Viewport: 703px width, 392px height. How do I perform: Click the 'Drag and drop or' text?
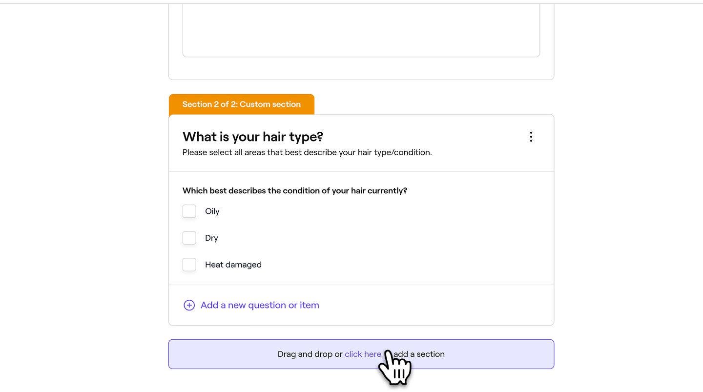(310, 354)
